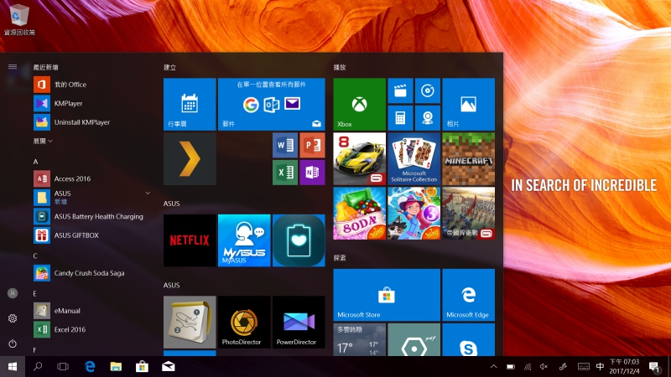Open the Microsoft Store tile
671x377 pixels.
pos(387,295)
